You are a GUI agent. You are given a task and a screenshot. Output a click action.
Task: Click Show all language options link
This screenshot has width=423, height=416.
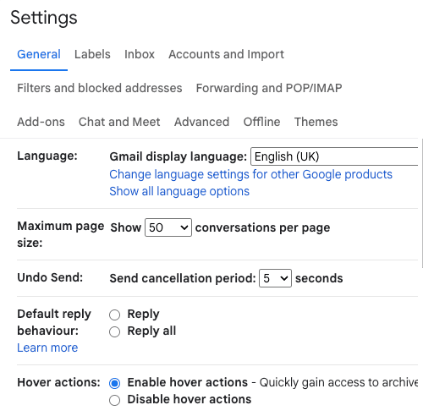(179, 191)
